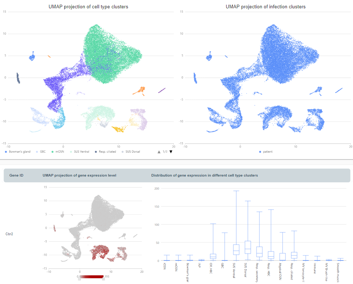Click the SUS Dorsal legend dot
353x284 pixels.
tap(122, 152)
